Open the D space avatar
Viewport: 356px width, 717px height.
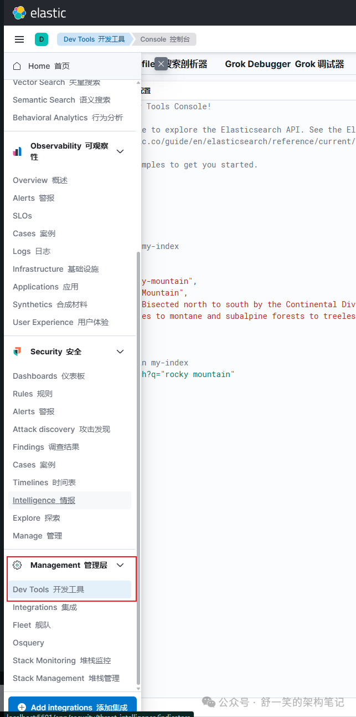[x=42, y=39]
